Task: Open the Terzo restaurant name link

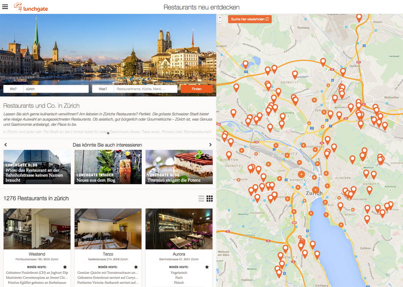Action: (108, 254)
